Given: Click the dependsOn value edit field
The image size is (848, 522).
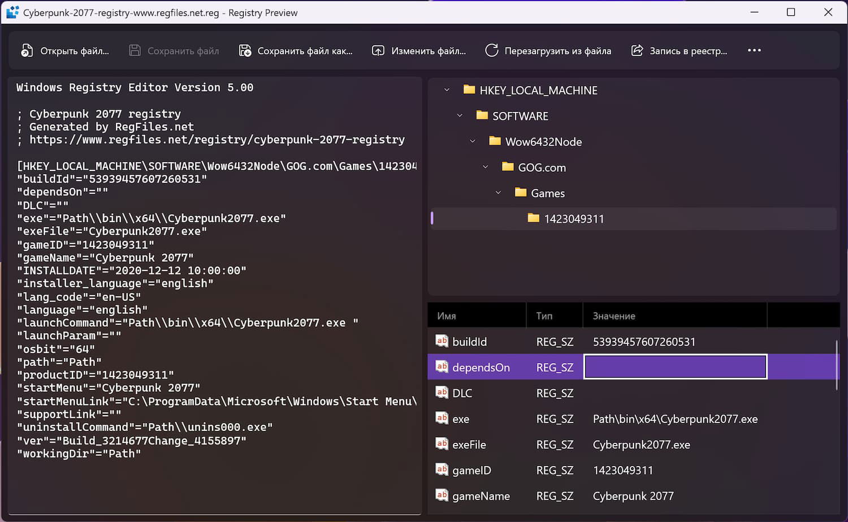Looking at the screenshot, I should coord(675,367).
